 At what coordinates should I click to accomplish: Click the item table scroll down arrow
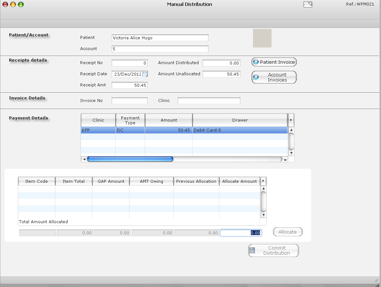[263, 215]
